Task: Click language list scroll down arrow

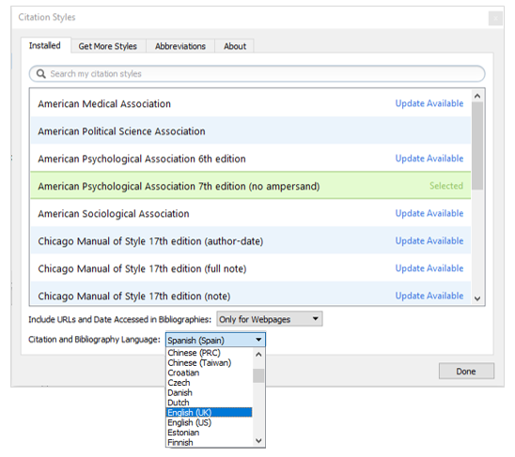Action: tap(258, 441)
